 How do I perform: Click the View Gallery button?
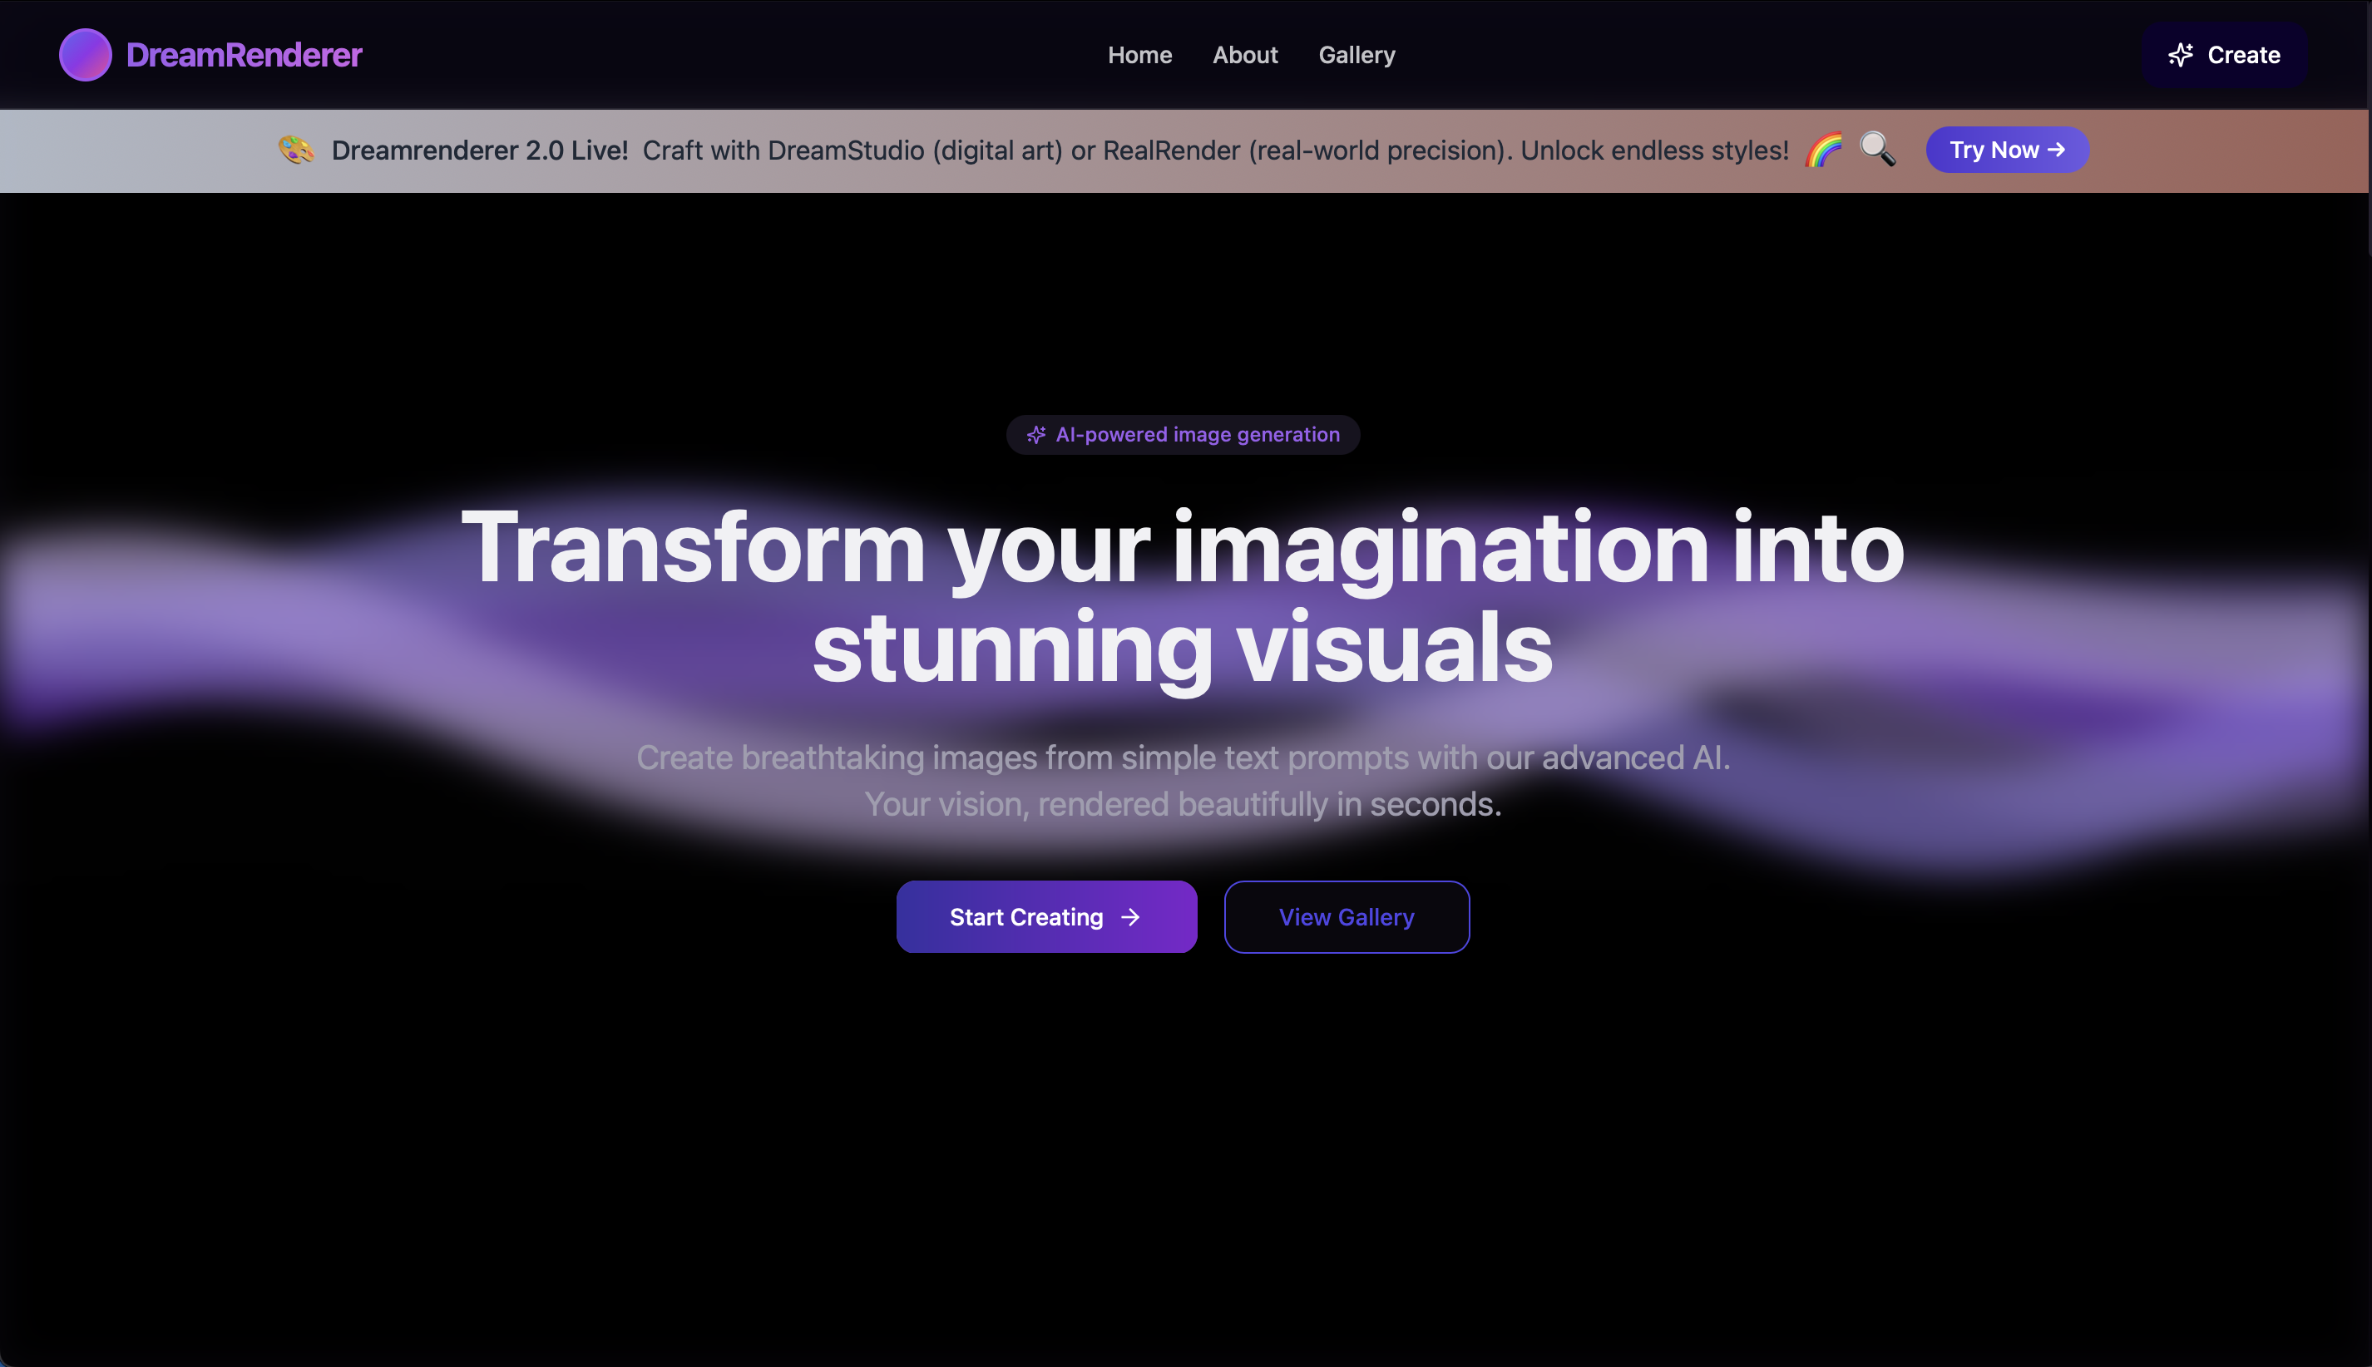[x=1346, y=917]
